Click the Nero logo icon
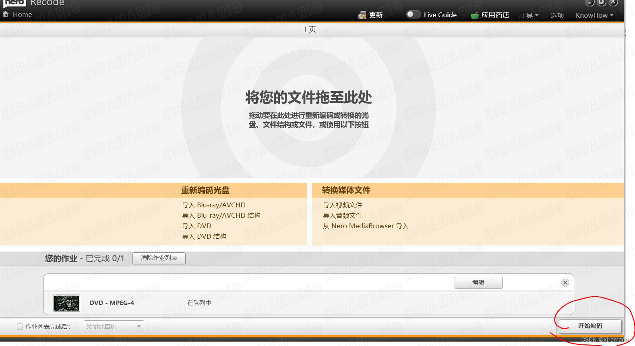 coord(15,2)
